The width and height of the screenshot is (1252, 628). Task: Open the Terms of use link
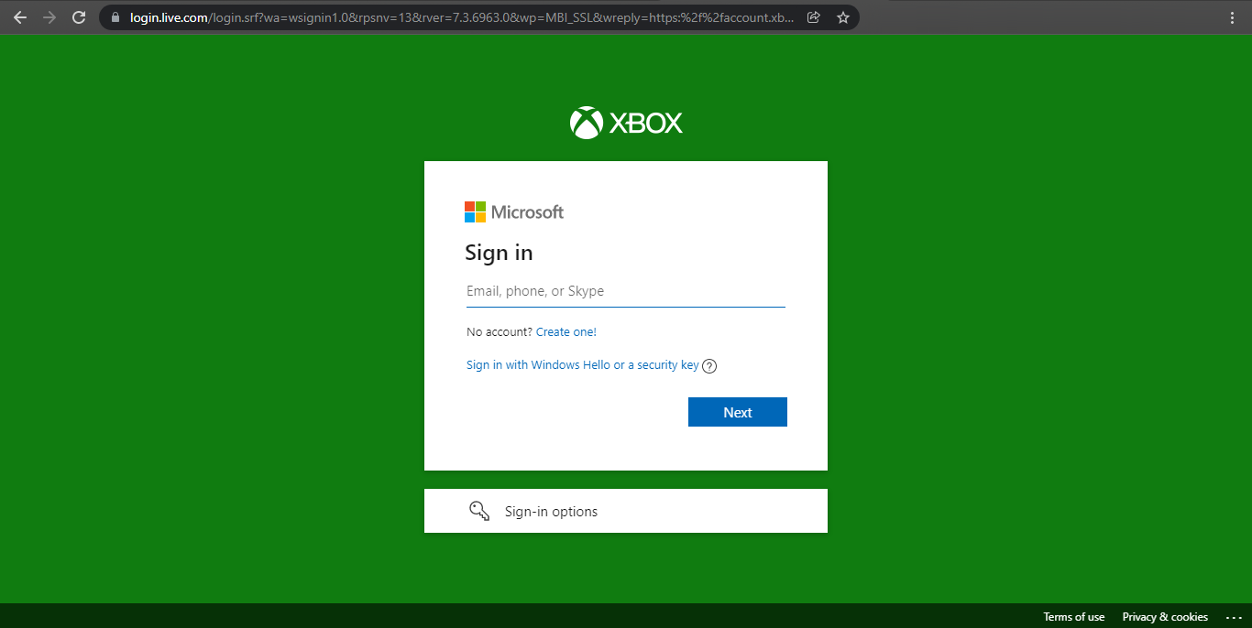coord(1074,617)
